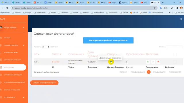Bookmark this page with the star icon
This screenshot has height=103, width=184.
pos(155,8)
